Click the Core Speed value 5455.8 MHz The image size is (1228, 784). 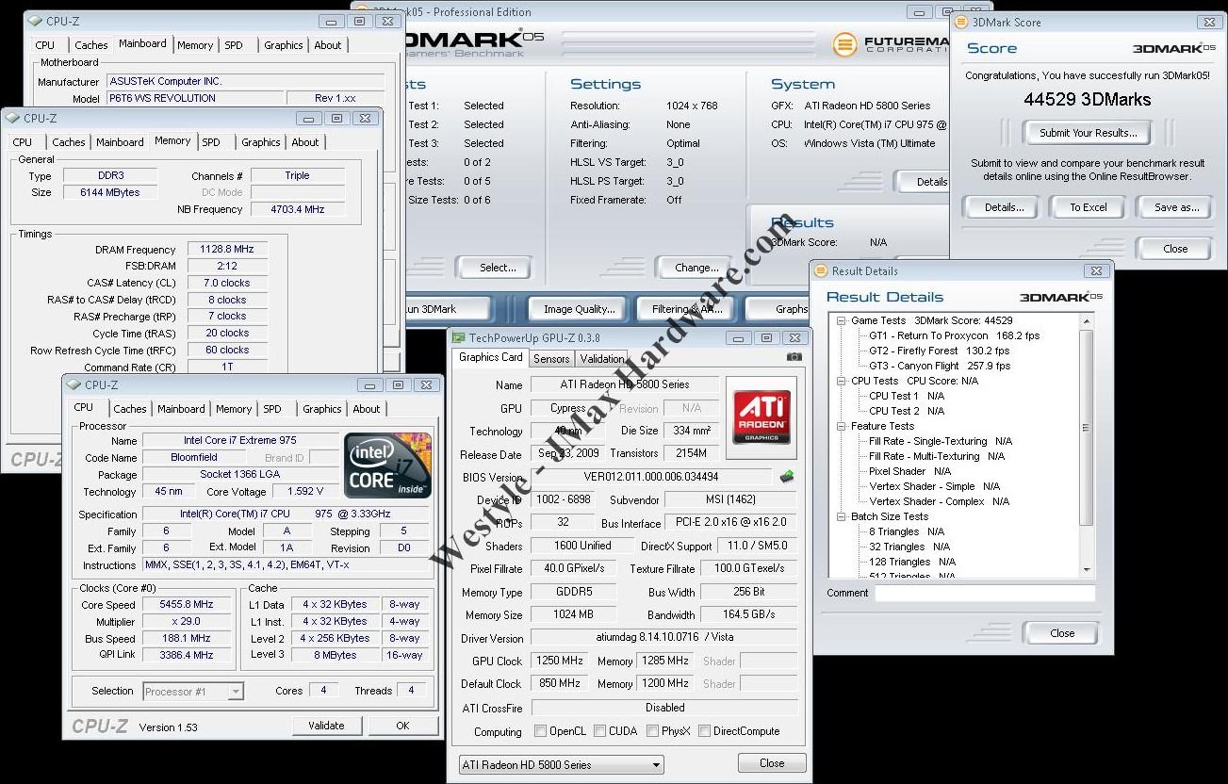(187, 605)
